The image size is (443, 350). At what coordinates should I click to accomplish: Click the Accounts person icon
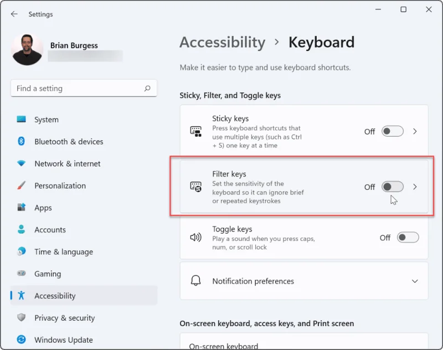[x=21, y=229]
